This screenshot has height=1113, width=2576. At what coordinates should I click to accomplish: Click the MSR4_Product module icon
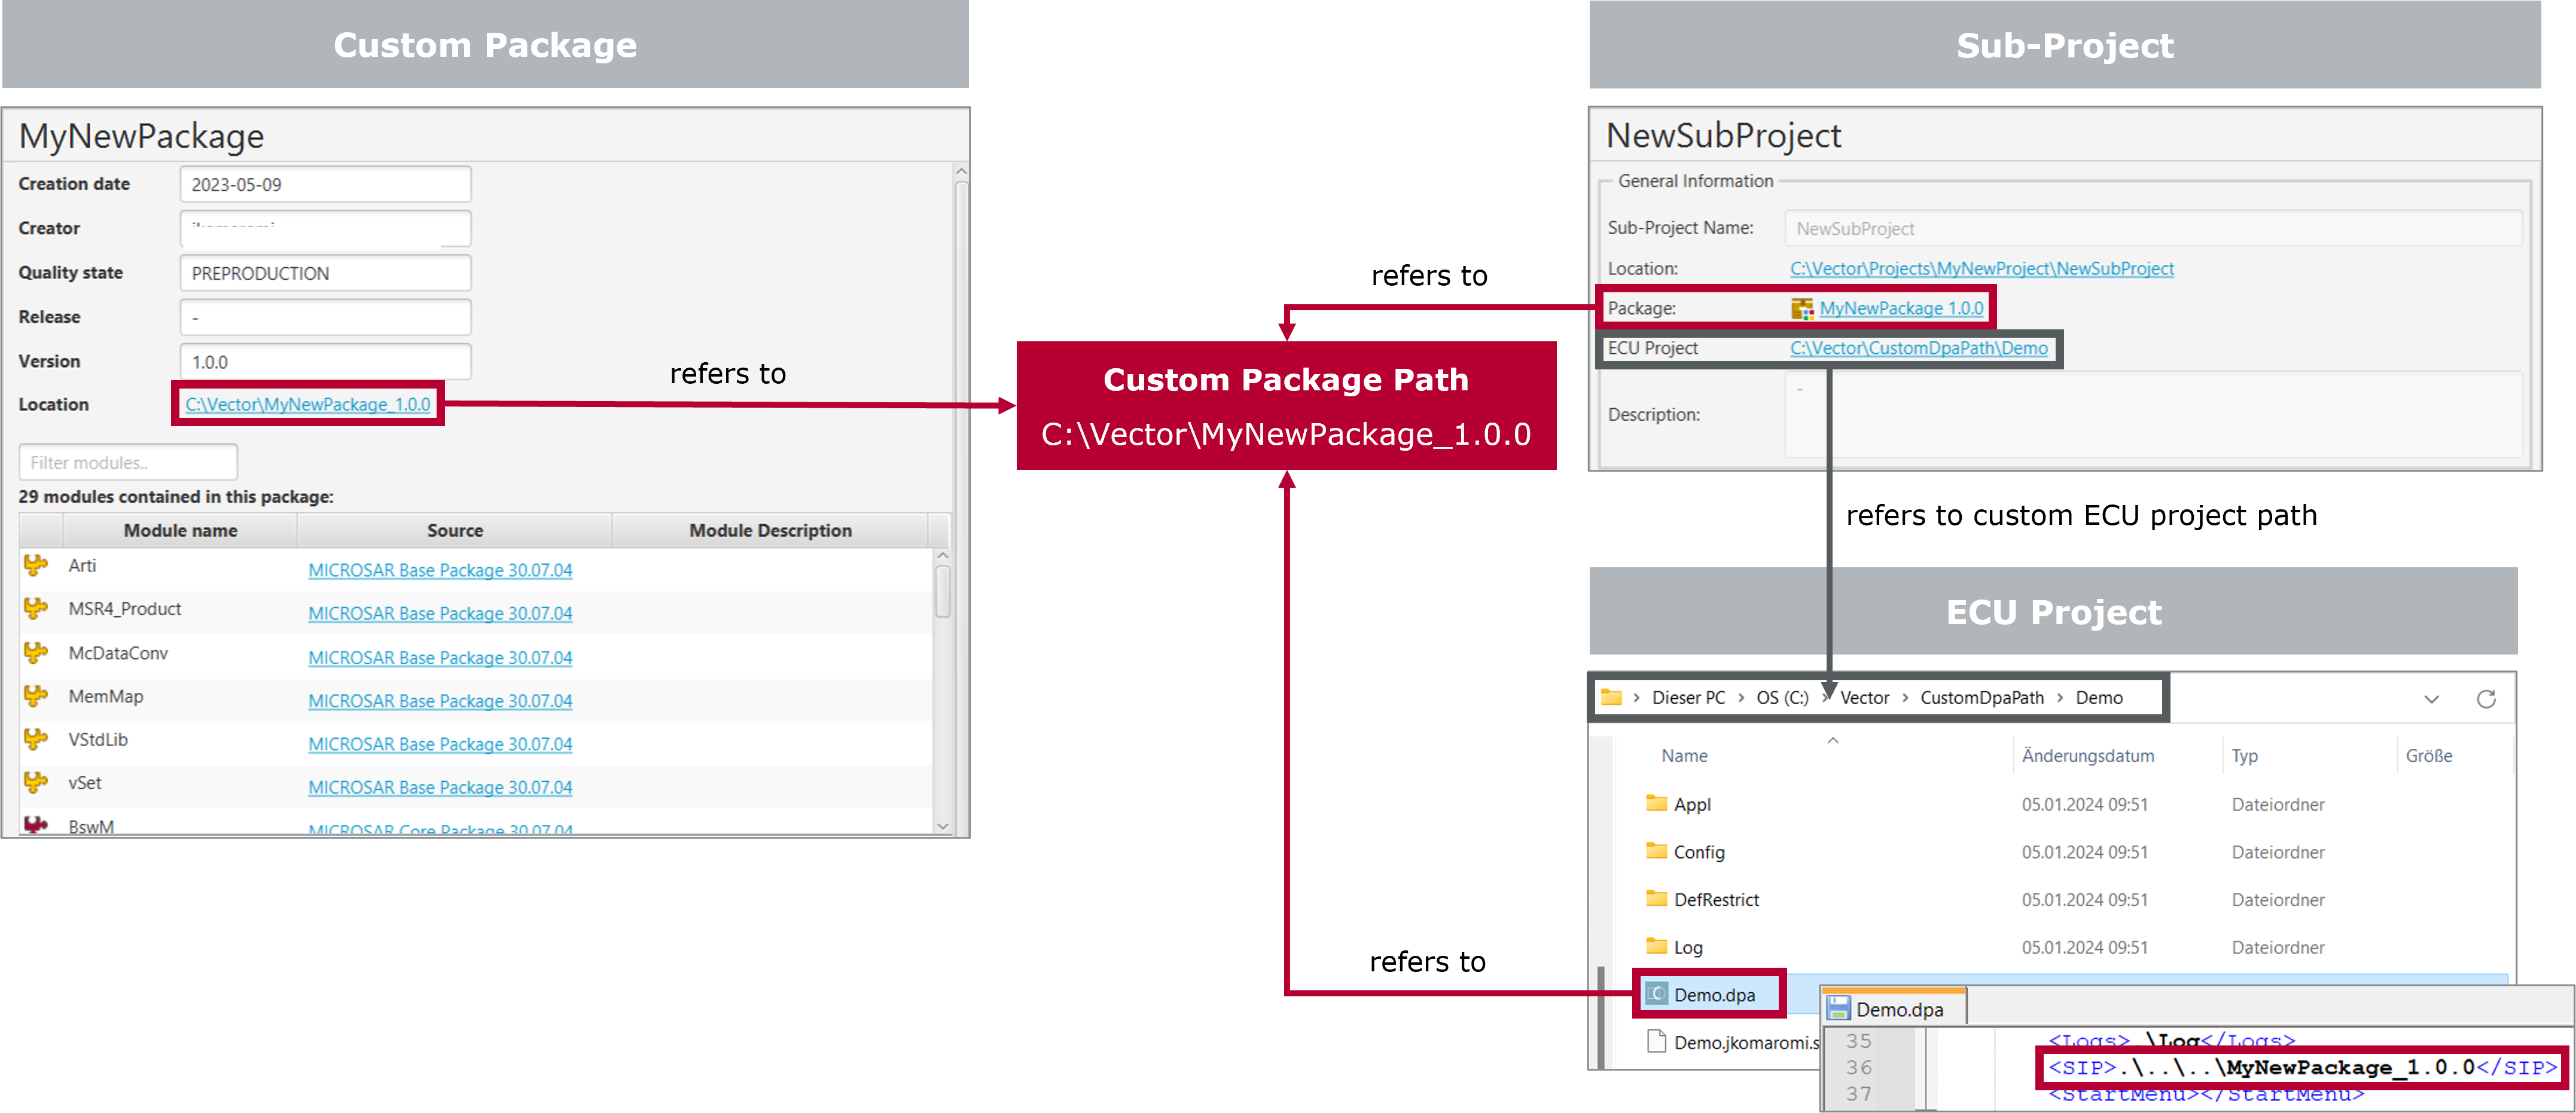click(36, 609)
